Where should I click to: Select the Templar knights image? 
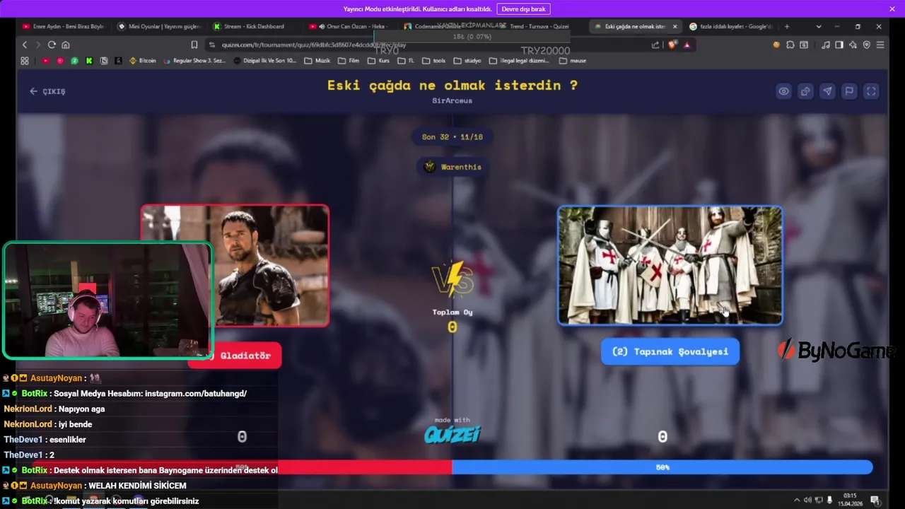[670, 265]
